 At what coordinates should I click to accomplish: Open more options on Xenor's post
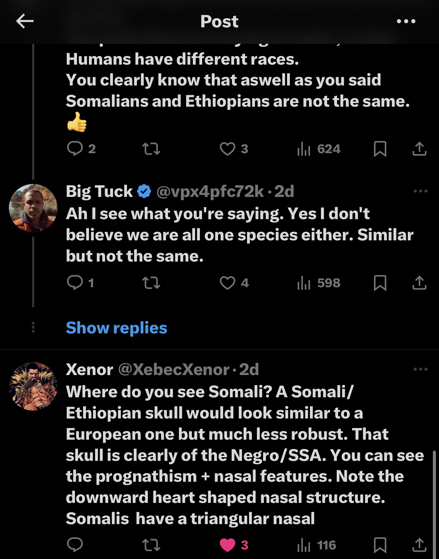(x=421, y=369)
